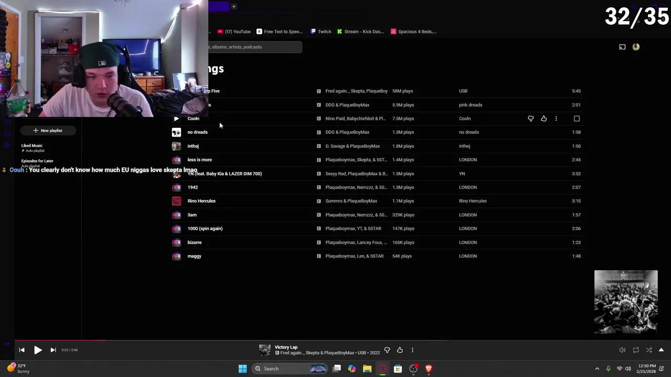Open the account profile avatar

pyautogui.click(x=636, y=47)
